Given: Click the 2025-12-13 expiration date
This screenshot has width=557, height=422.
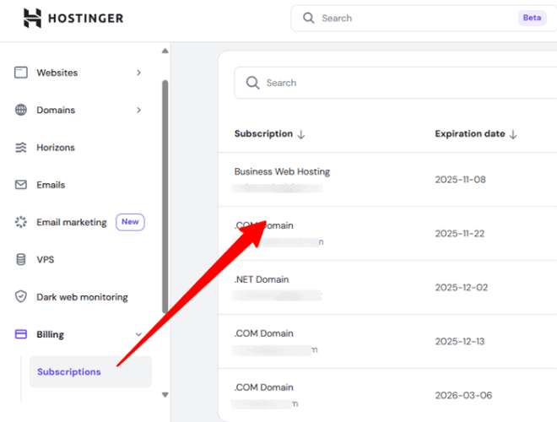Looking at the screenshot, I should point(460,341).
